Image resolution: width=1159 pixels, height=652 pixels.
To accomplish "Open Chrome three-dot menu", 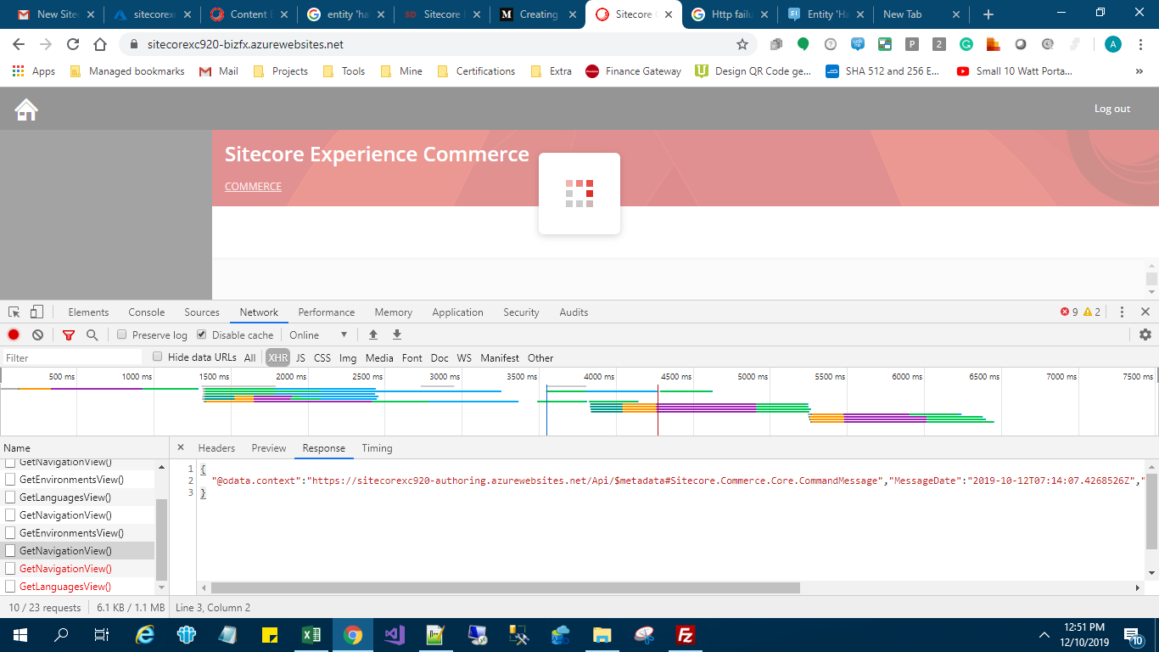I will coord(1140,44).
